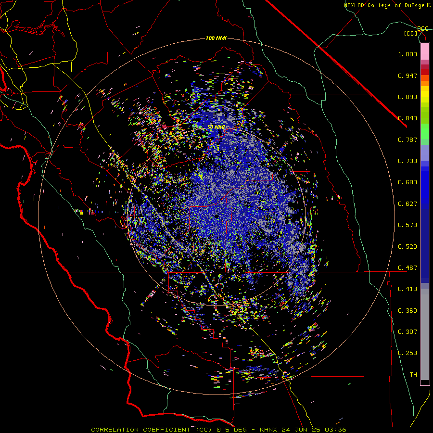Click the 1.000 scale value
Viewport: 433px width, 433px height.
408,54
